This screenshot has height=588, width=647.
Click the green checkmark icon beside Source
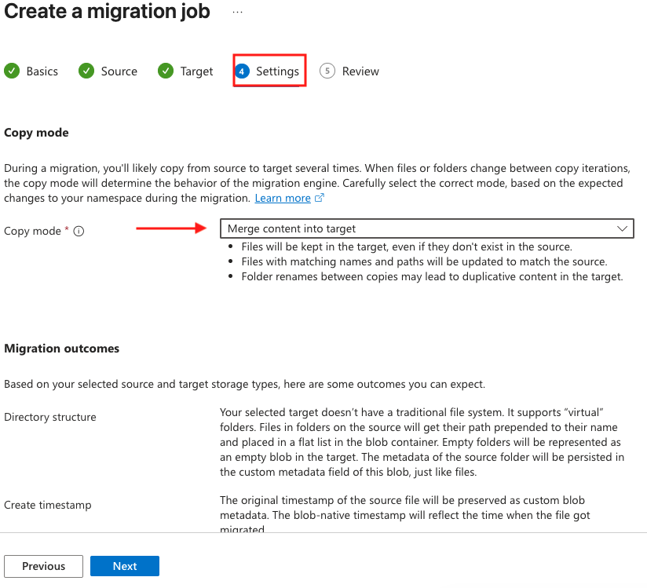click(86, 71)
